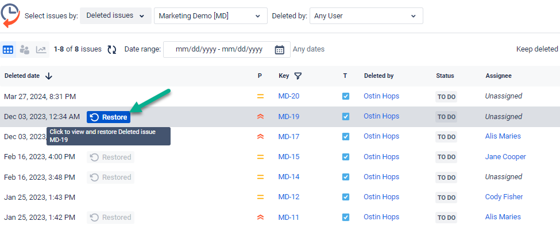Open the MD-17 issue key link
This screenshot has height=225, width=560.
289,136
